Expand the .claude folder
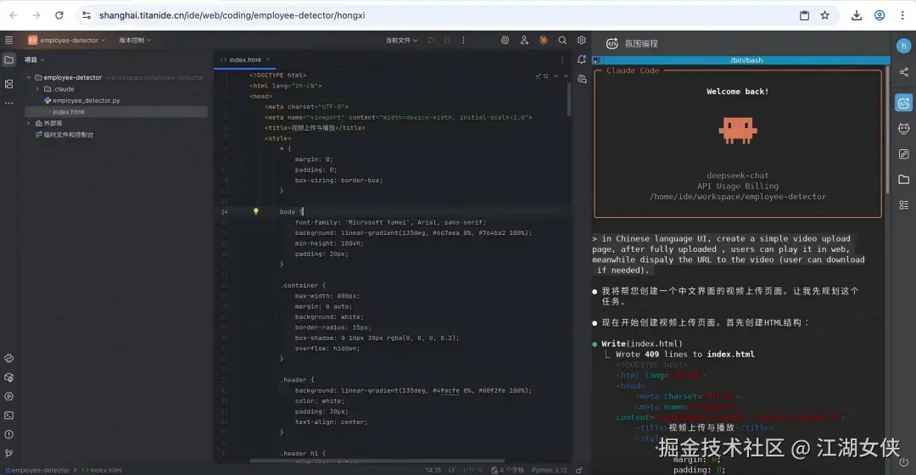The image size is (916, 475). pyautogui.click(x=37, y=89)
